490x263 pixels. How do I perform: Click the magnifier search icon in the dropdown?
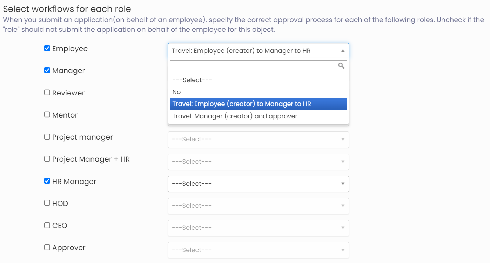(341, 66)
